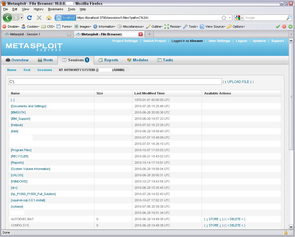Open the Resize toolbar menu

[173, 27]
